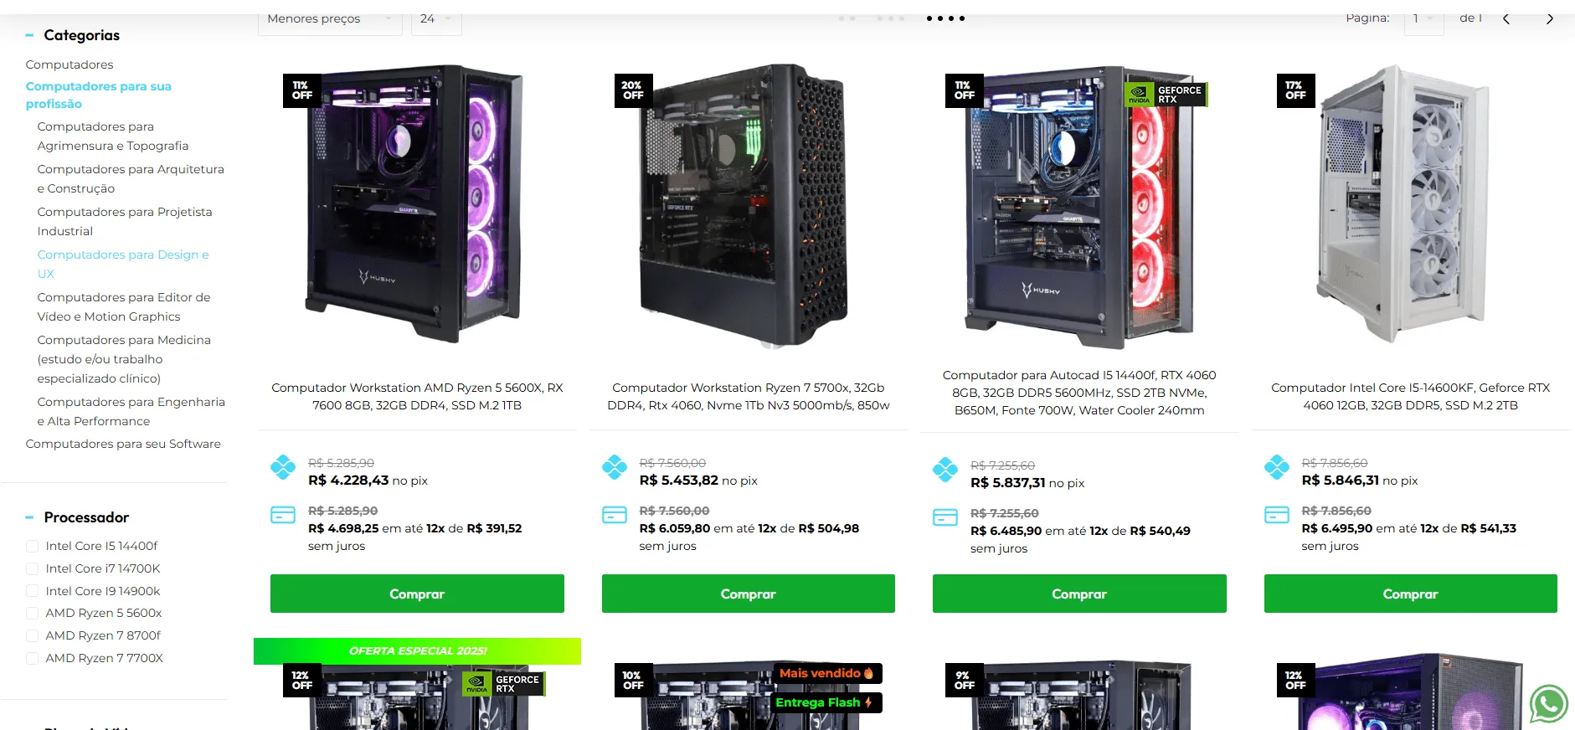Tick the Intel Core I9 14900k checkbox
1575x730 pixels.
click(x=33, y=591)
